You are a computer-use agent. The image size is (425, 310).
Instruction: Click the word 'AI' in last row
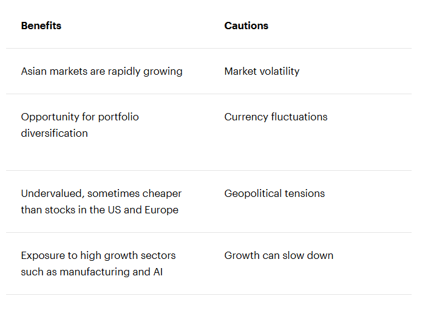(158, 272)
